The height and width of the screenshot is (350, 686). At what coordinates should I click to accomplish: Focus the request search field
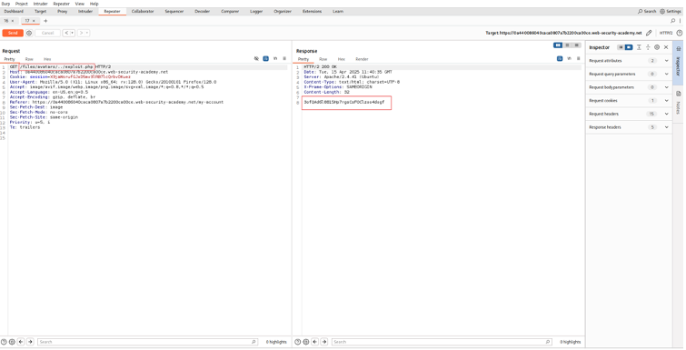tap(147, 342)
